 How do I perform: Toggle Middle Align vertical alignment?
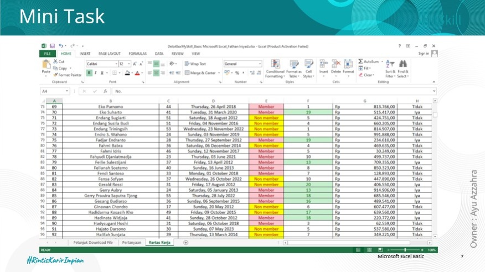tap(156, 64)
